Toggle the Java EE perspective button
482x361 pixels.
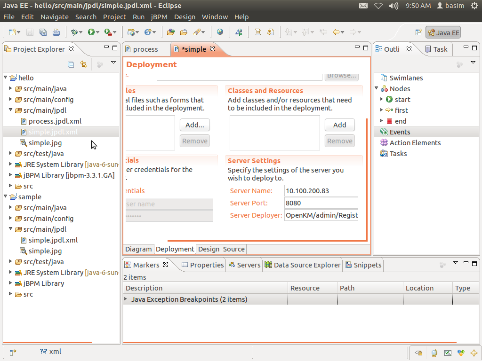443,32
